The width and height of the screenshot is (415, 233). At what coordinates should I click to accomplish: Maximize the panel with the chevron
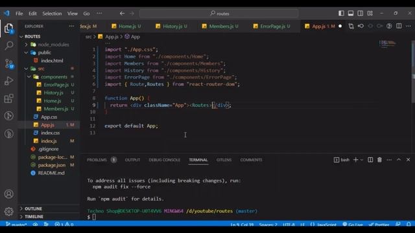tap(399, 160)
